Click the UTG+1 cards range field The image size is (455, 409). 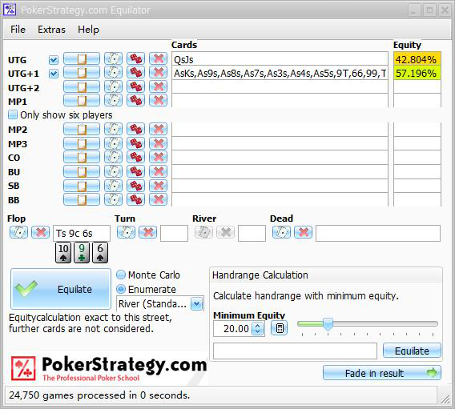click(x=280, y=73)
